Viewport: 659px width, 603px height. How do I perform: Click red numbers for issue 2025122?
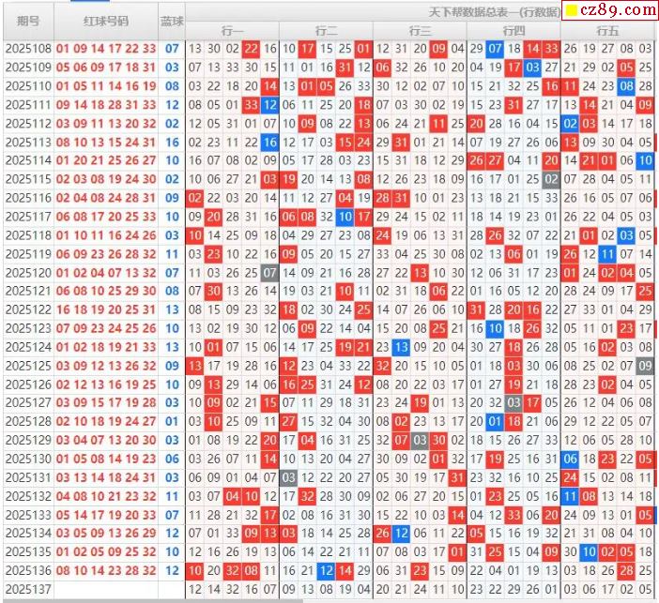(x=105, y=309)
